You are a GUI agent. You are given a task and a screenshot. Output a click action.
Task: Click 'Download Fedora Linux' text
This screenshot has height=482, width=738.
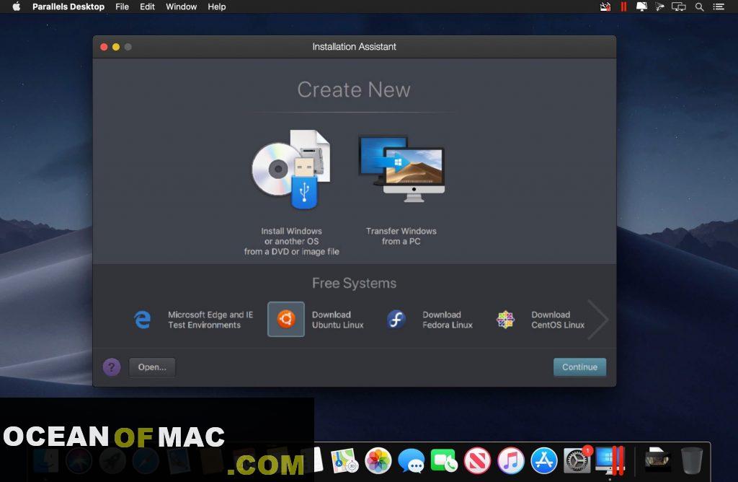(447, 320)
